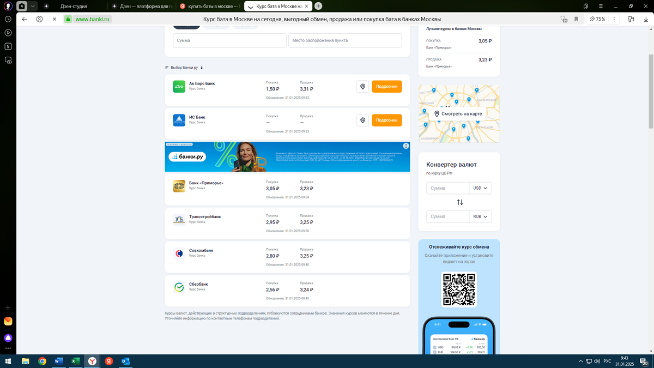Focus the Место расположения пункта field

point(345,40)
